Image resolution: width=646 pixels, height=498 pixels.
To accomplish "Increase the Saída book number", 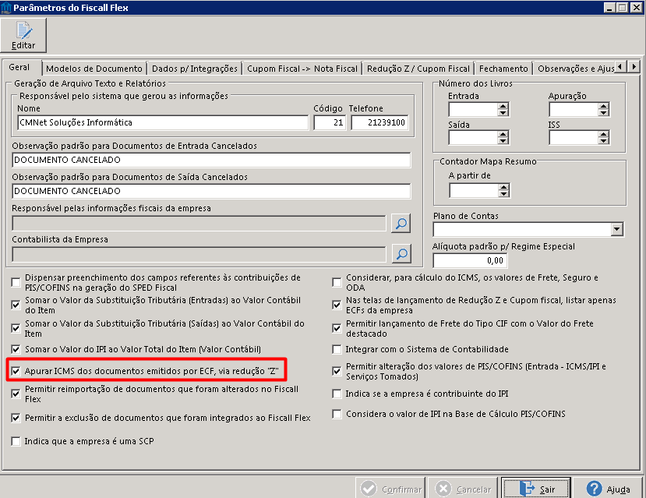I will coord(503,134).
